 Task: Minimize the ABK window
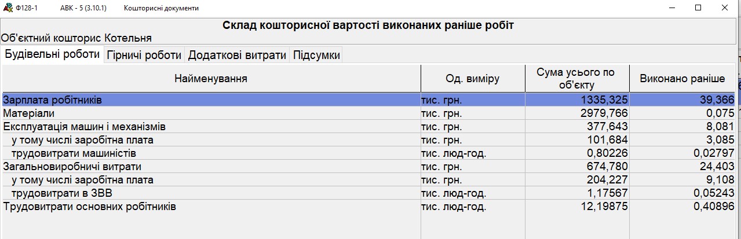[x=672, y=8]
